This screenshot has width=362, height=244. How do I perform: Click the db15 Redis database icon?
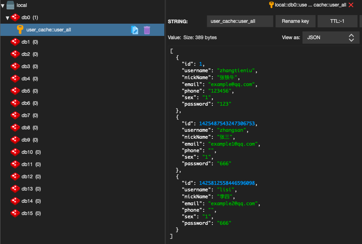pos(15,213)
